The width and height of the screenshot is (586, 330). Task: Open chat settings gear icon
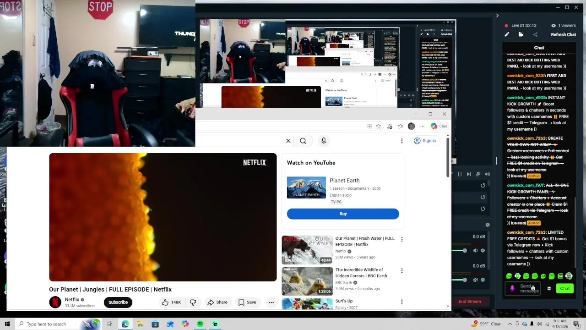point(549,288)
